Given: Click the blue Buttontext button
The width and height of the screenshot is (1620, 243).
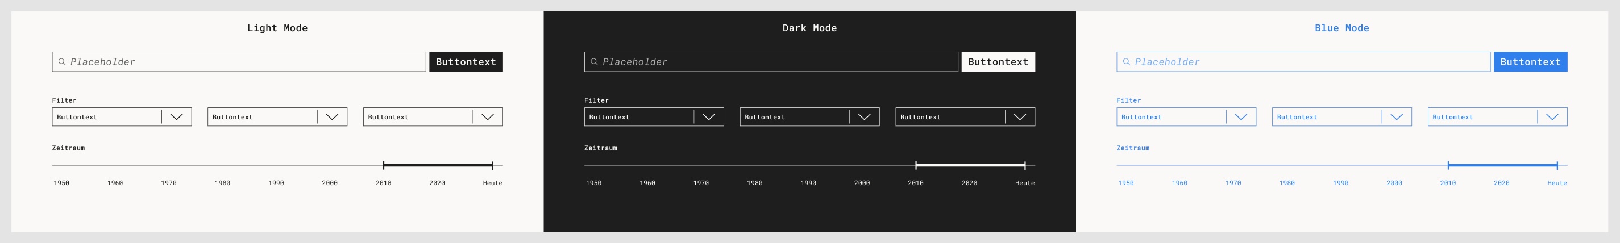Looking at the screenshot, I should pyautogui.click(x=1531, y=61).
